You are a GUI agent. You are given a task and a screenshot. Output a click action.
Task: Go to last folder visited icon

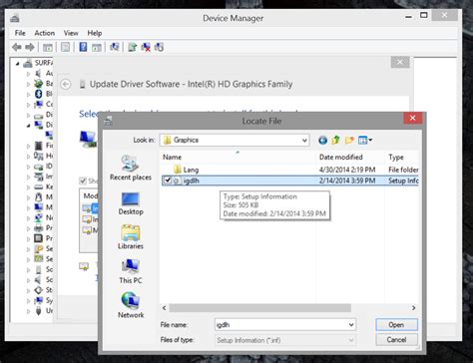tap(322, 140)
